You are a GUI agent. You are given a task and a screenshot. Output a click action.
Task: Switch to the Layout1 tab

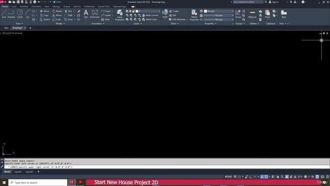tap(18, 172)
